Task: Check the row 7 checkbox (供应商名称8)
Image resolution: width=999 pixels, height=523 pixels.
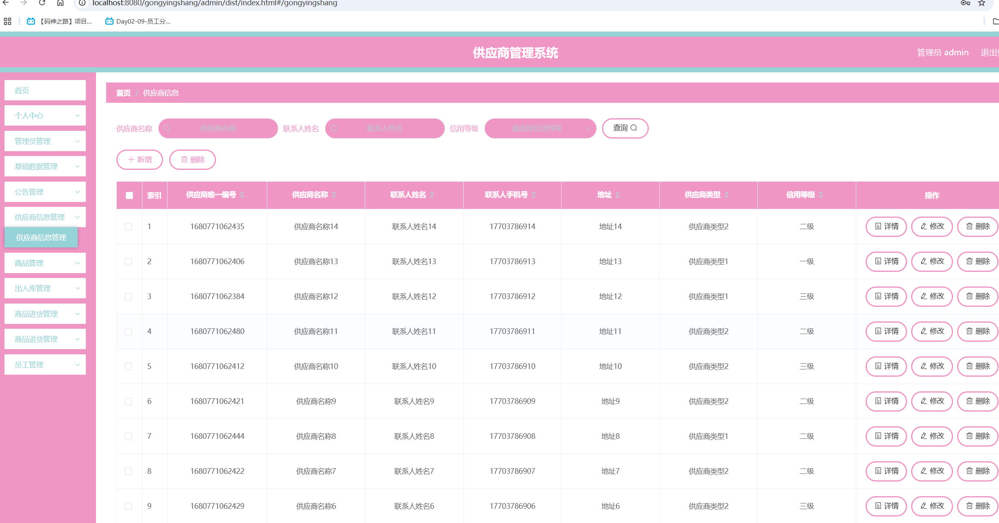Action: click(x=128, y=436)
